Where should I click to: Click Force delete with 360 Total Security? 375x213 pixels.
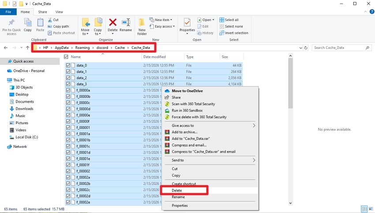199,117
